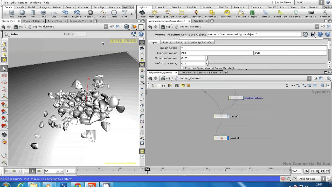
Task: Switch to the Material Palette tab
Action: tap(208, 72)
